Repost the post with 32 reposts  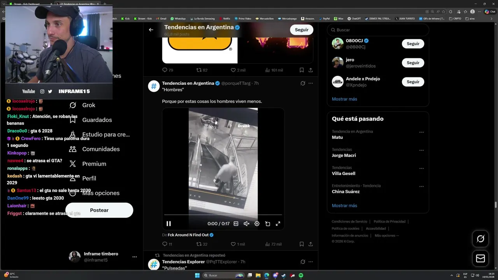tap(202, 244)
